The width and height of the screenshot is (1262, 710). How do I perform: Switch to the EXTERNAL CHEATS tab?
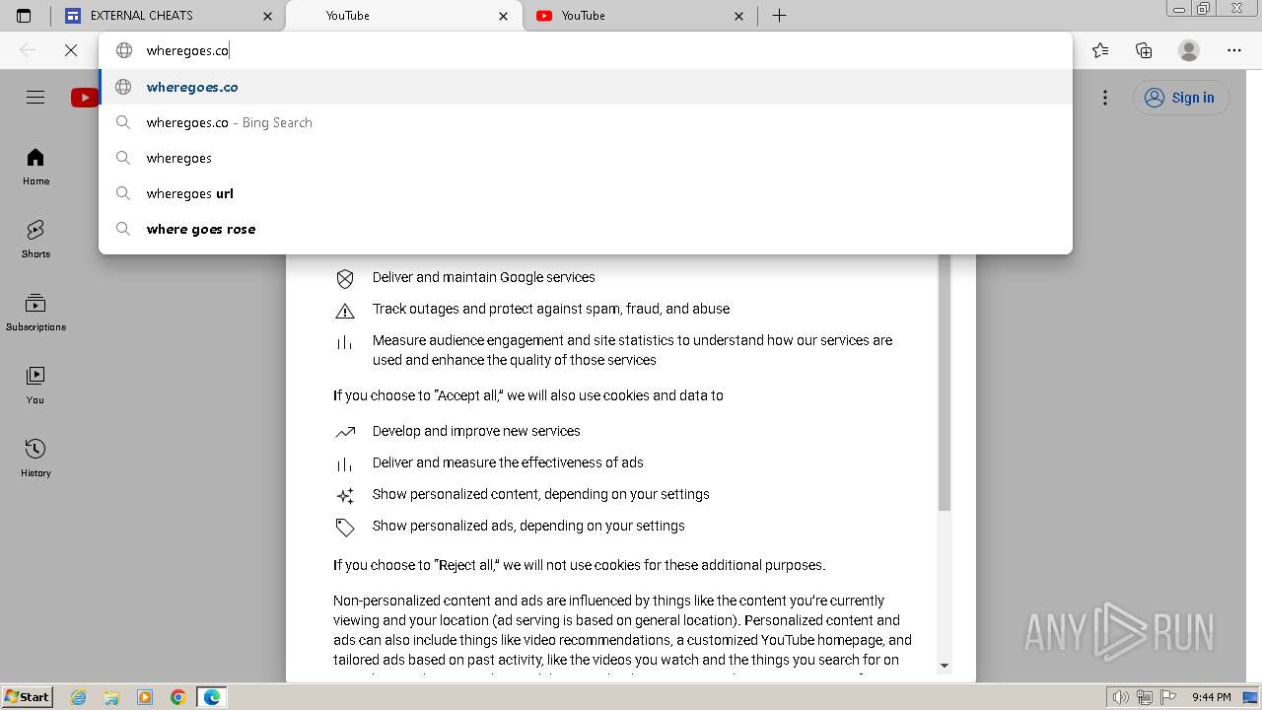point(168,16)
